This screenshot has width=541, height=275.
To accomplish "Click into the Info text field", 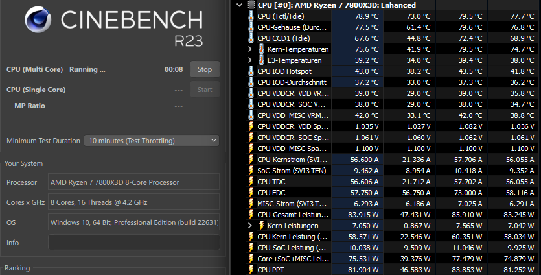I will tap(134, 242).
